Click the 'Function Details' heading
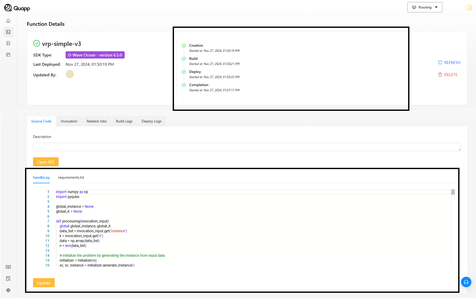 (46, 24)
